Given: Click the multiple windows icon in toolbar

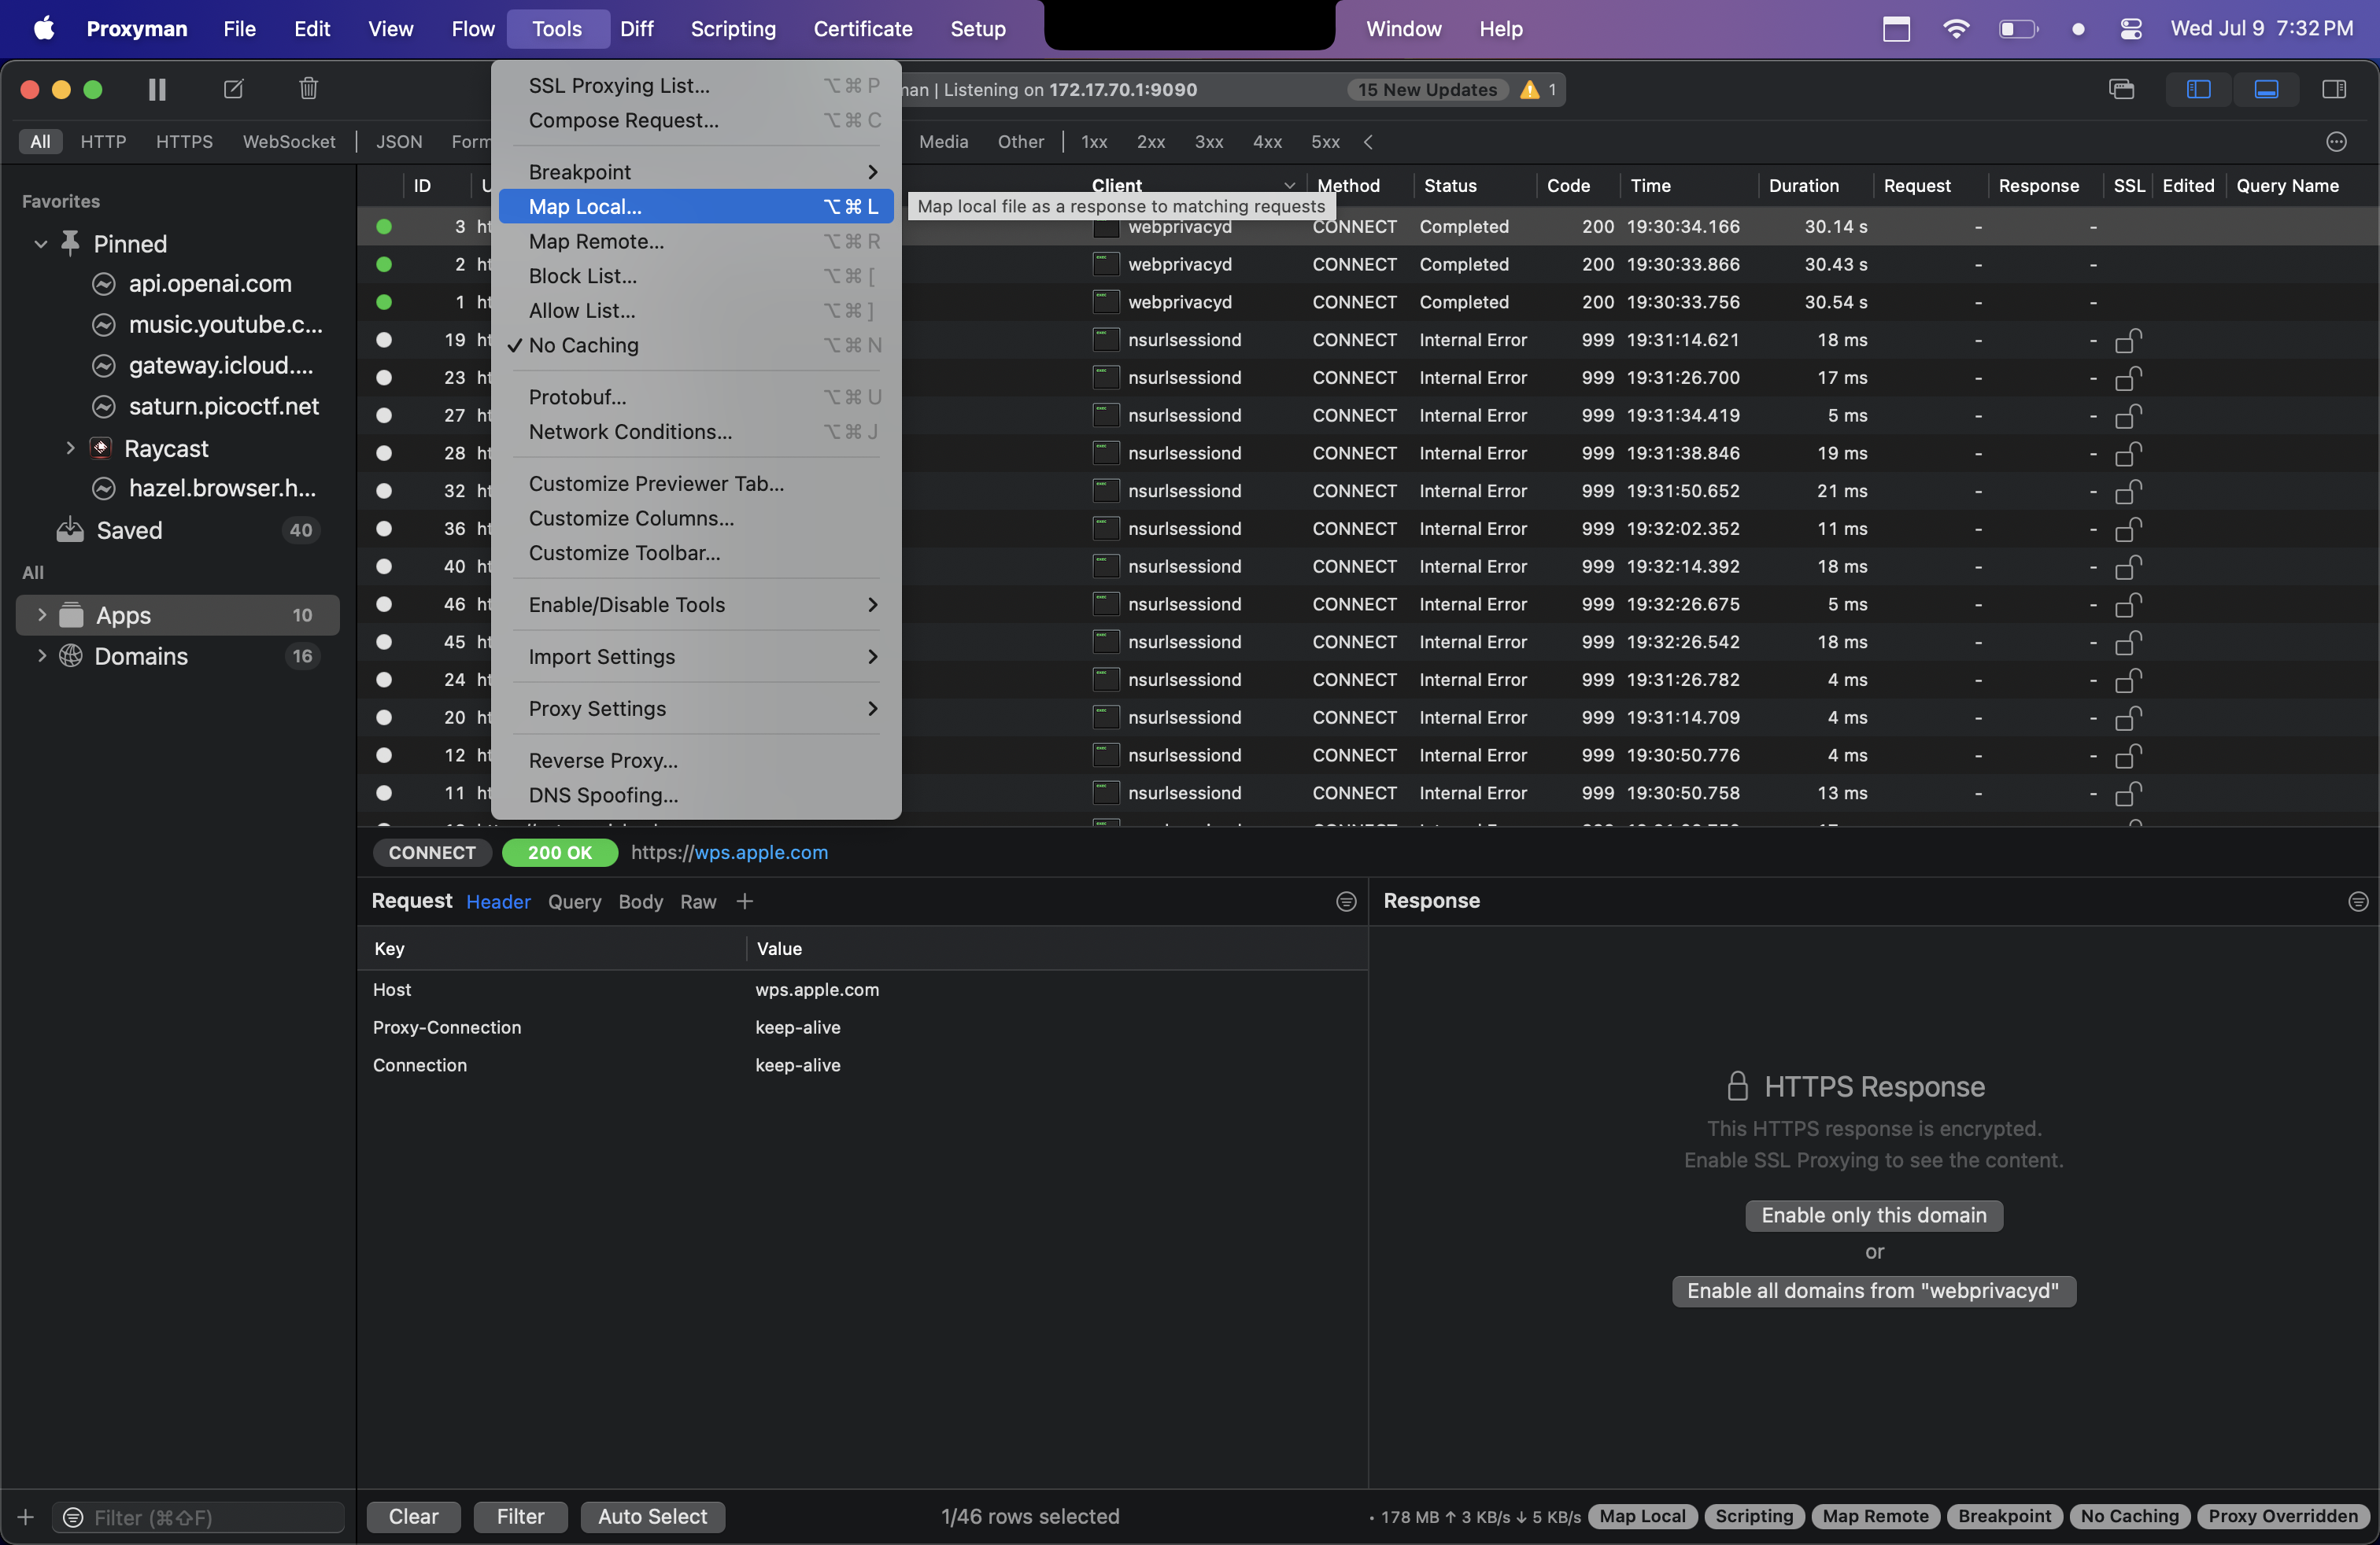Looking at the screenshot, I should click(2122, 89).
